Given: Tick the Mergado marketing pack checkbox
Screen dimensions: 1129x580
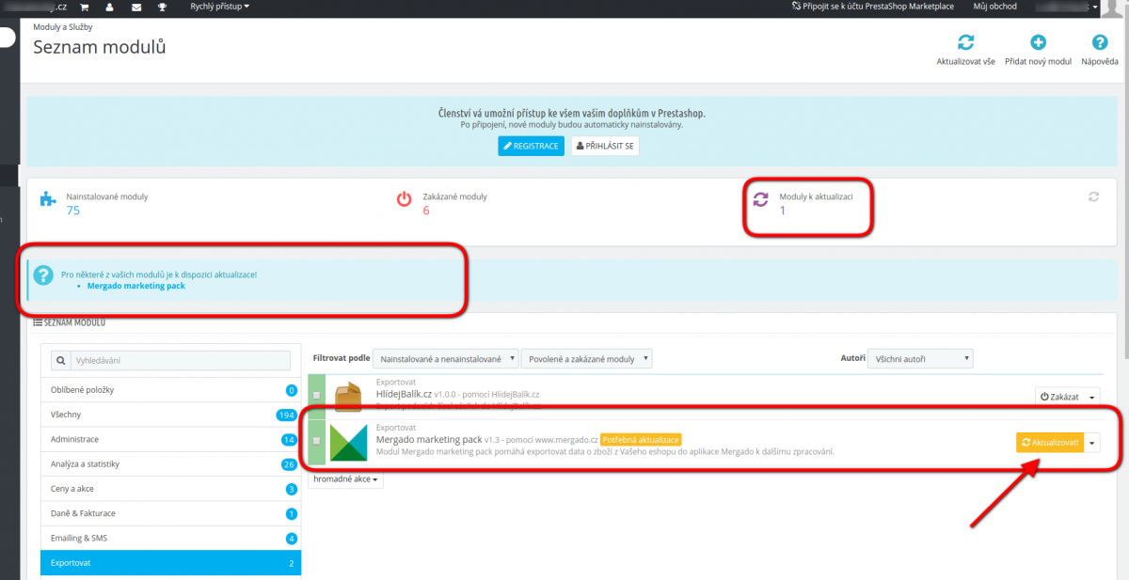Looking at the screenshot, I should coord(316,440).
